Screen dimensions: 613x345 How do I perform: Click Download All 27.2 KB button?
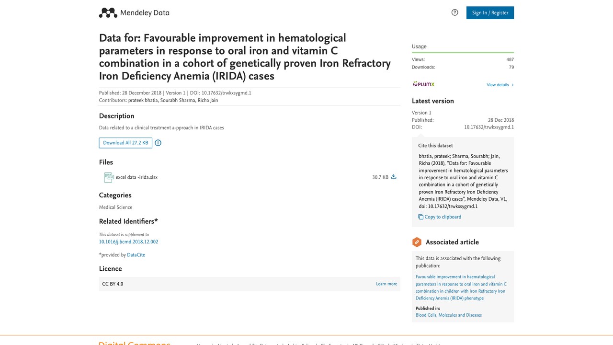pyautogui.click(x=125, y=143)
